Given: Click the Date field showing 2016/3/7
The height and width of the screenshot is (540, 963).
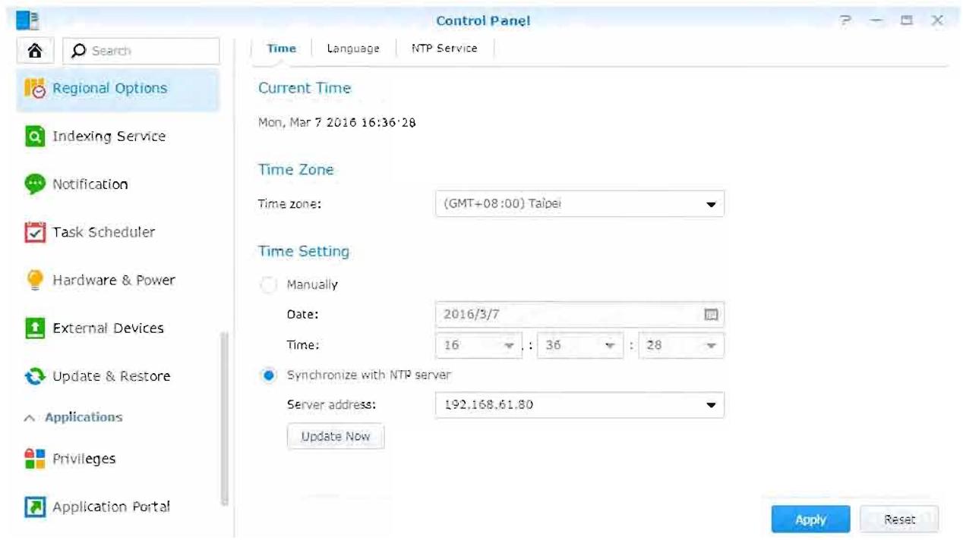Looking at the screenshot, I should tap(579, 314).
